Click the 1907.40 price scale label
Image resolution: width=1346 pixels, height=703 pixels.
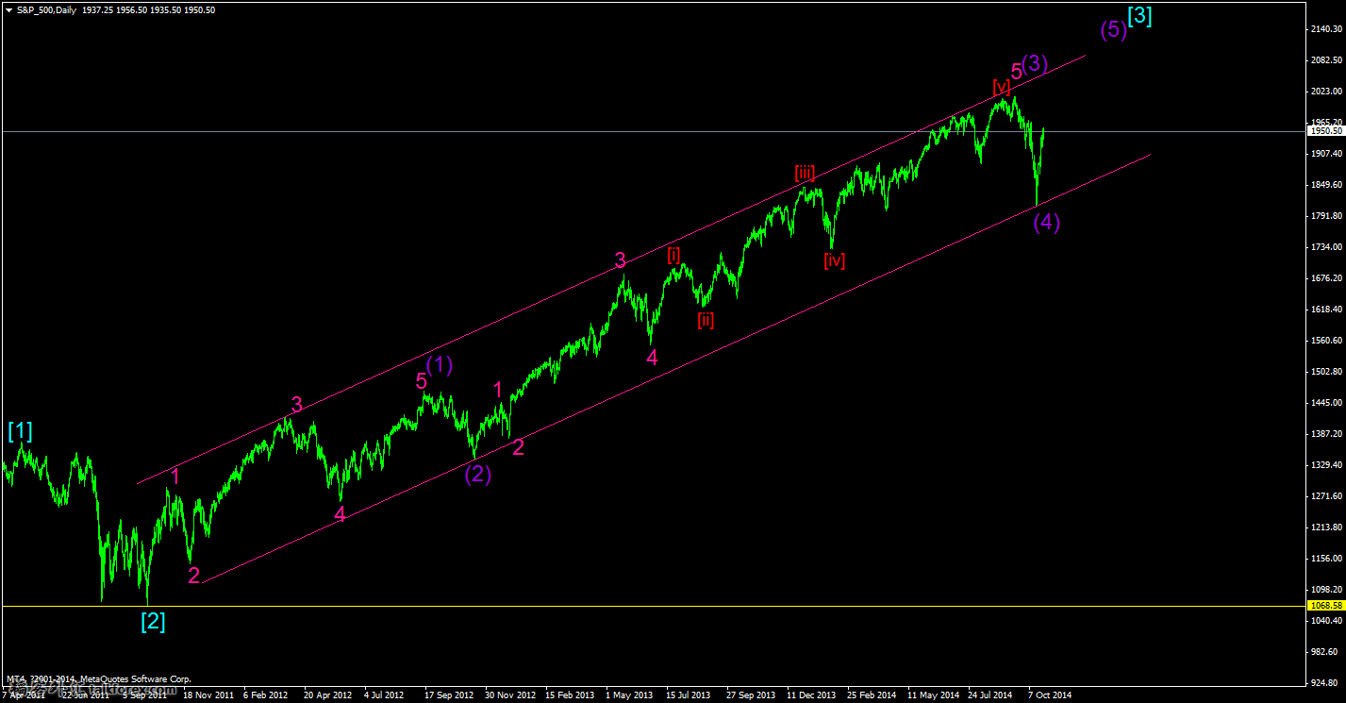pyautogui.click(x=1324, y=154)
